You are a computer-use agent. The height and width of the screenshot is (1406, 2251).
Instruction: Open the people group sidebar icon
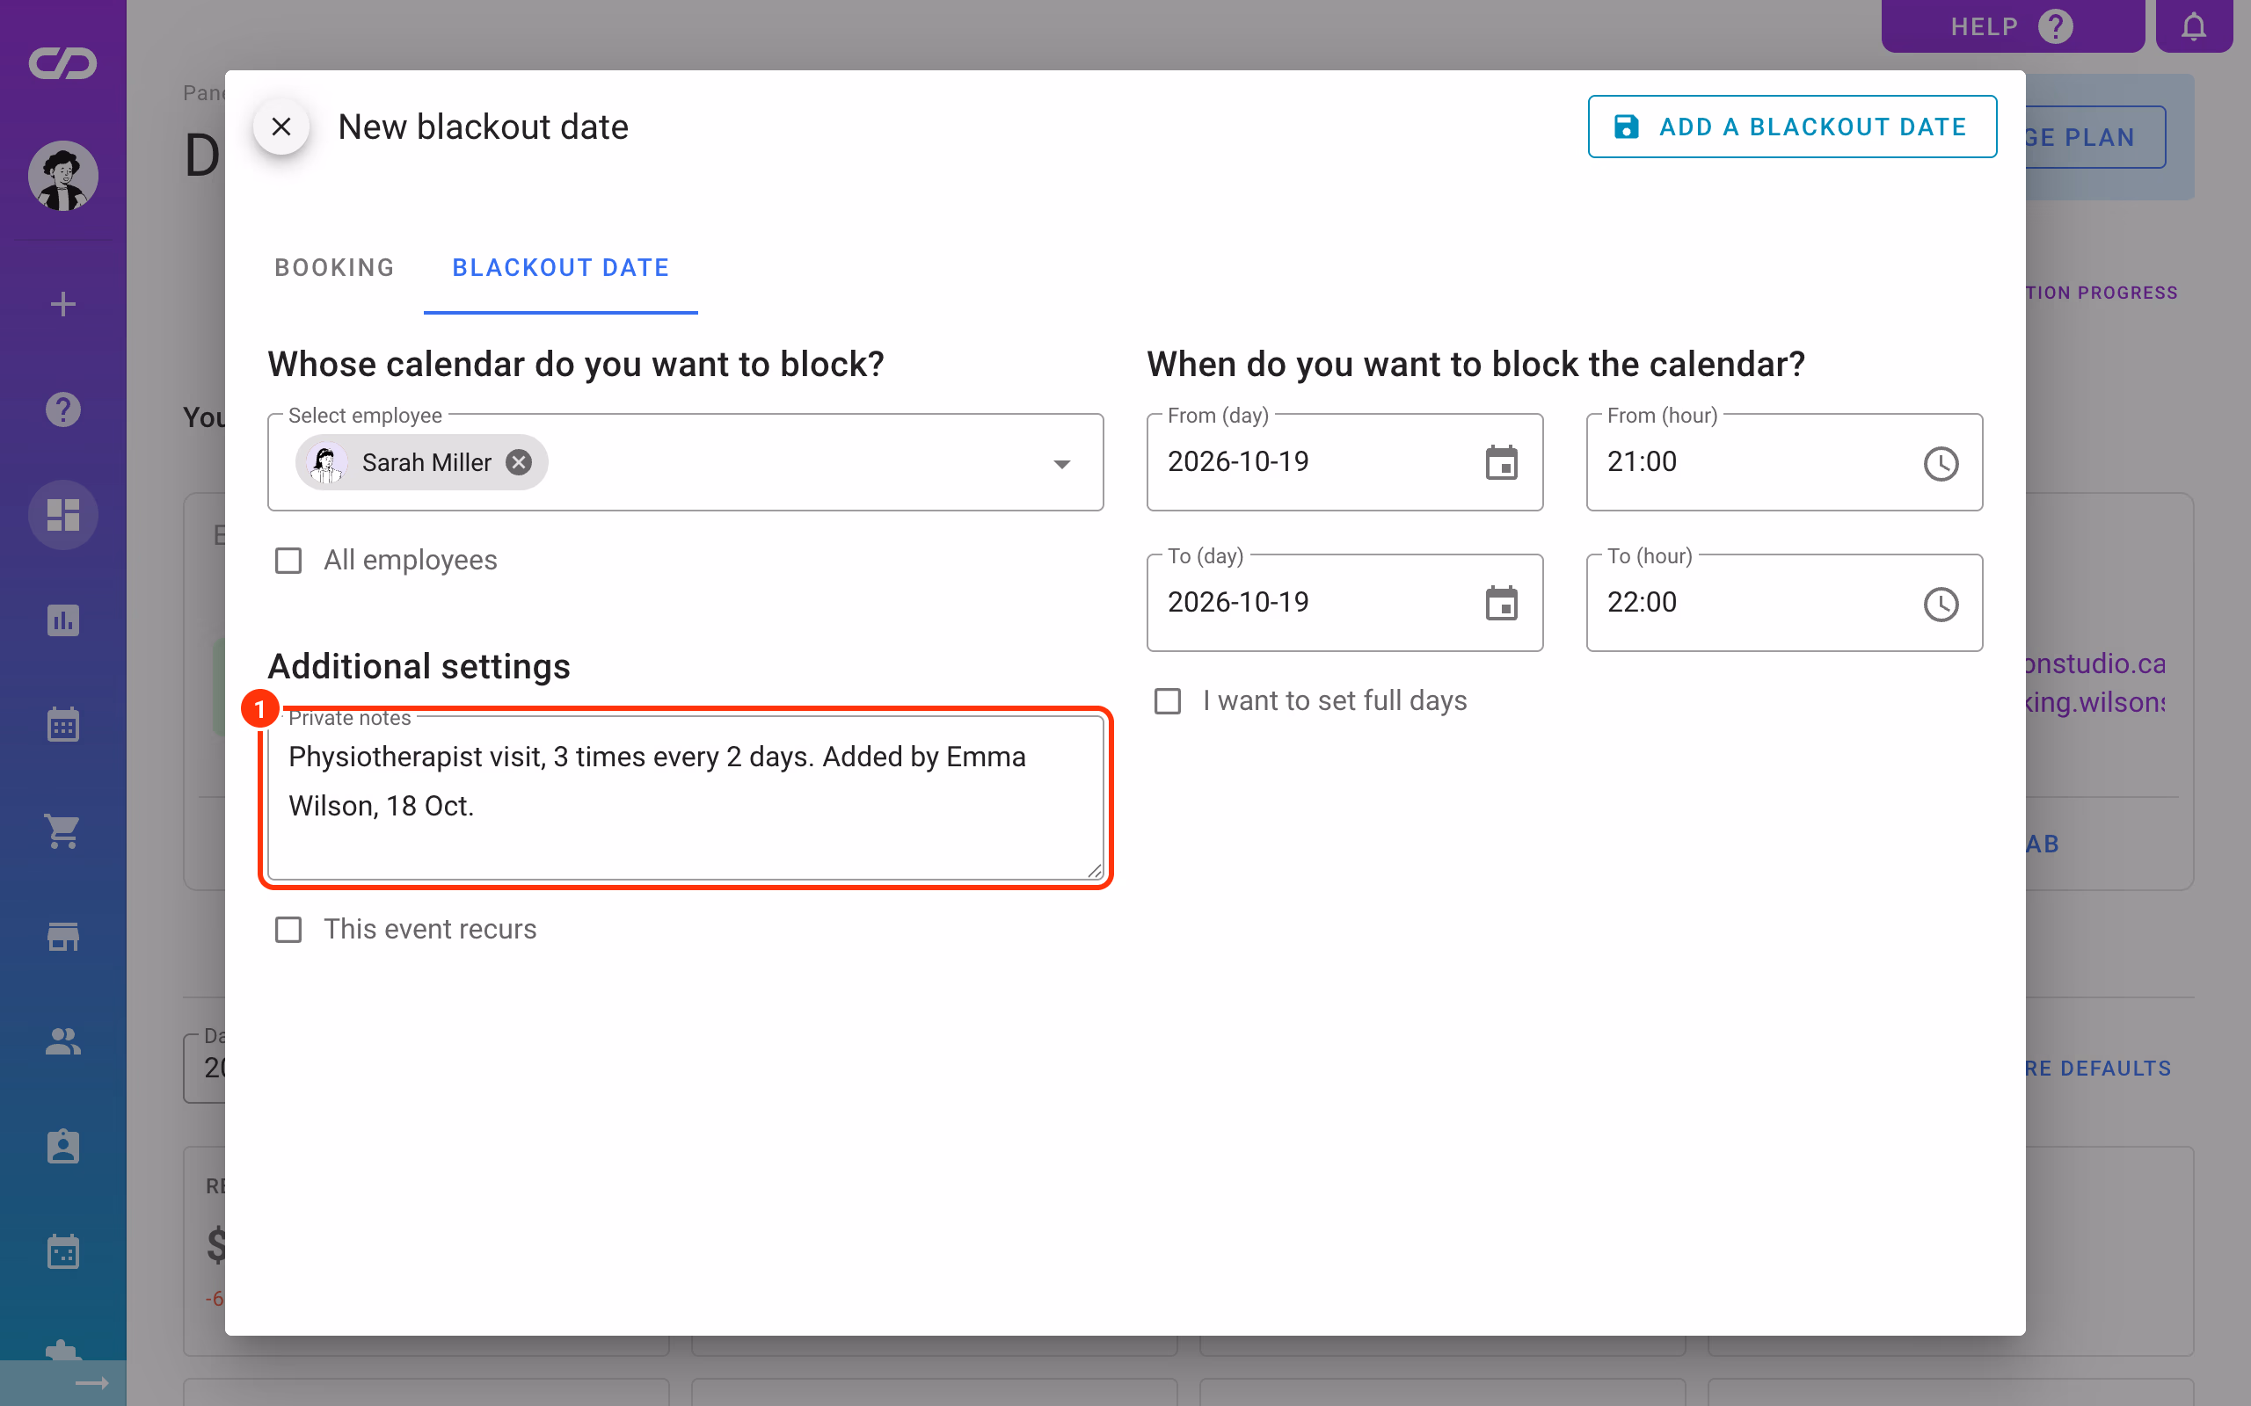coord(63,1041)
